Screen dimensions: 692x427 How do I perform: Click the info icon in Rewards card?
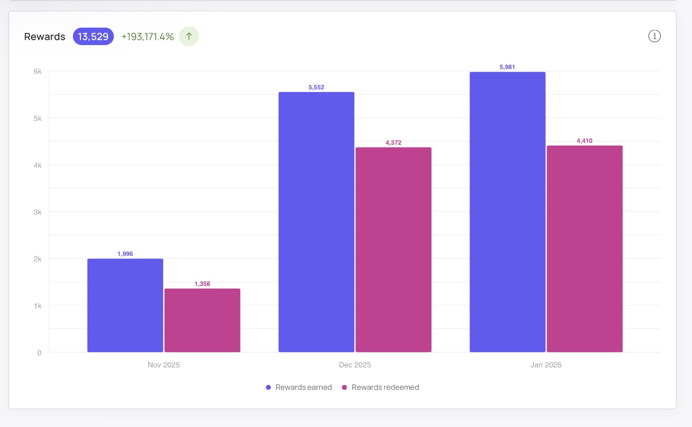point(654,36)
